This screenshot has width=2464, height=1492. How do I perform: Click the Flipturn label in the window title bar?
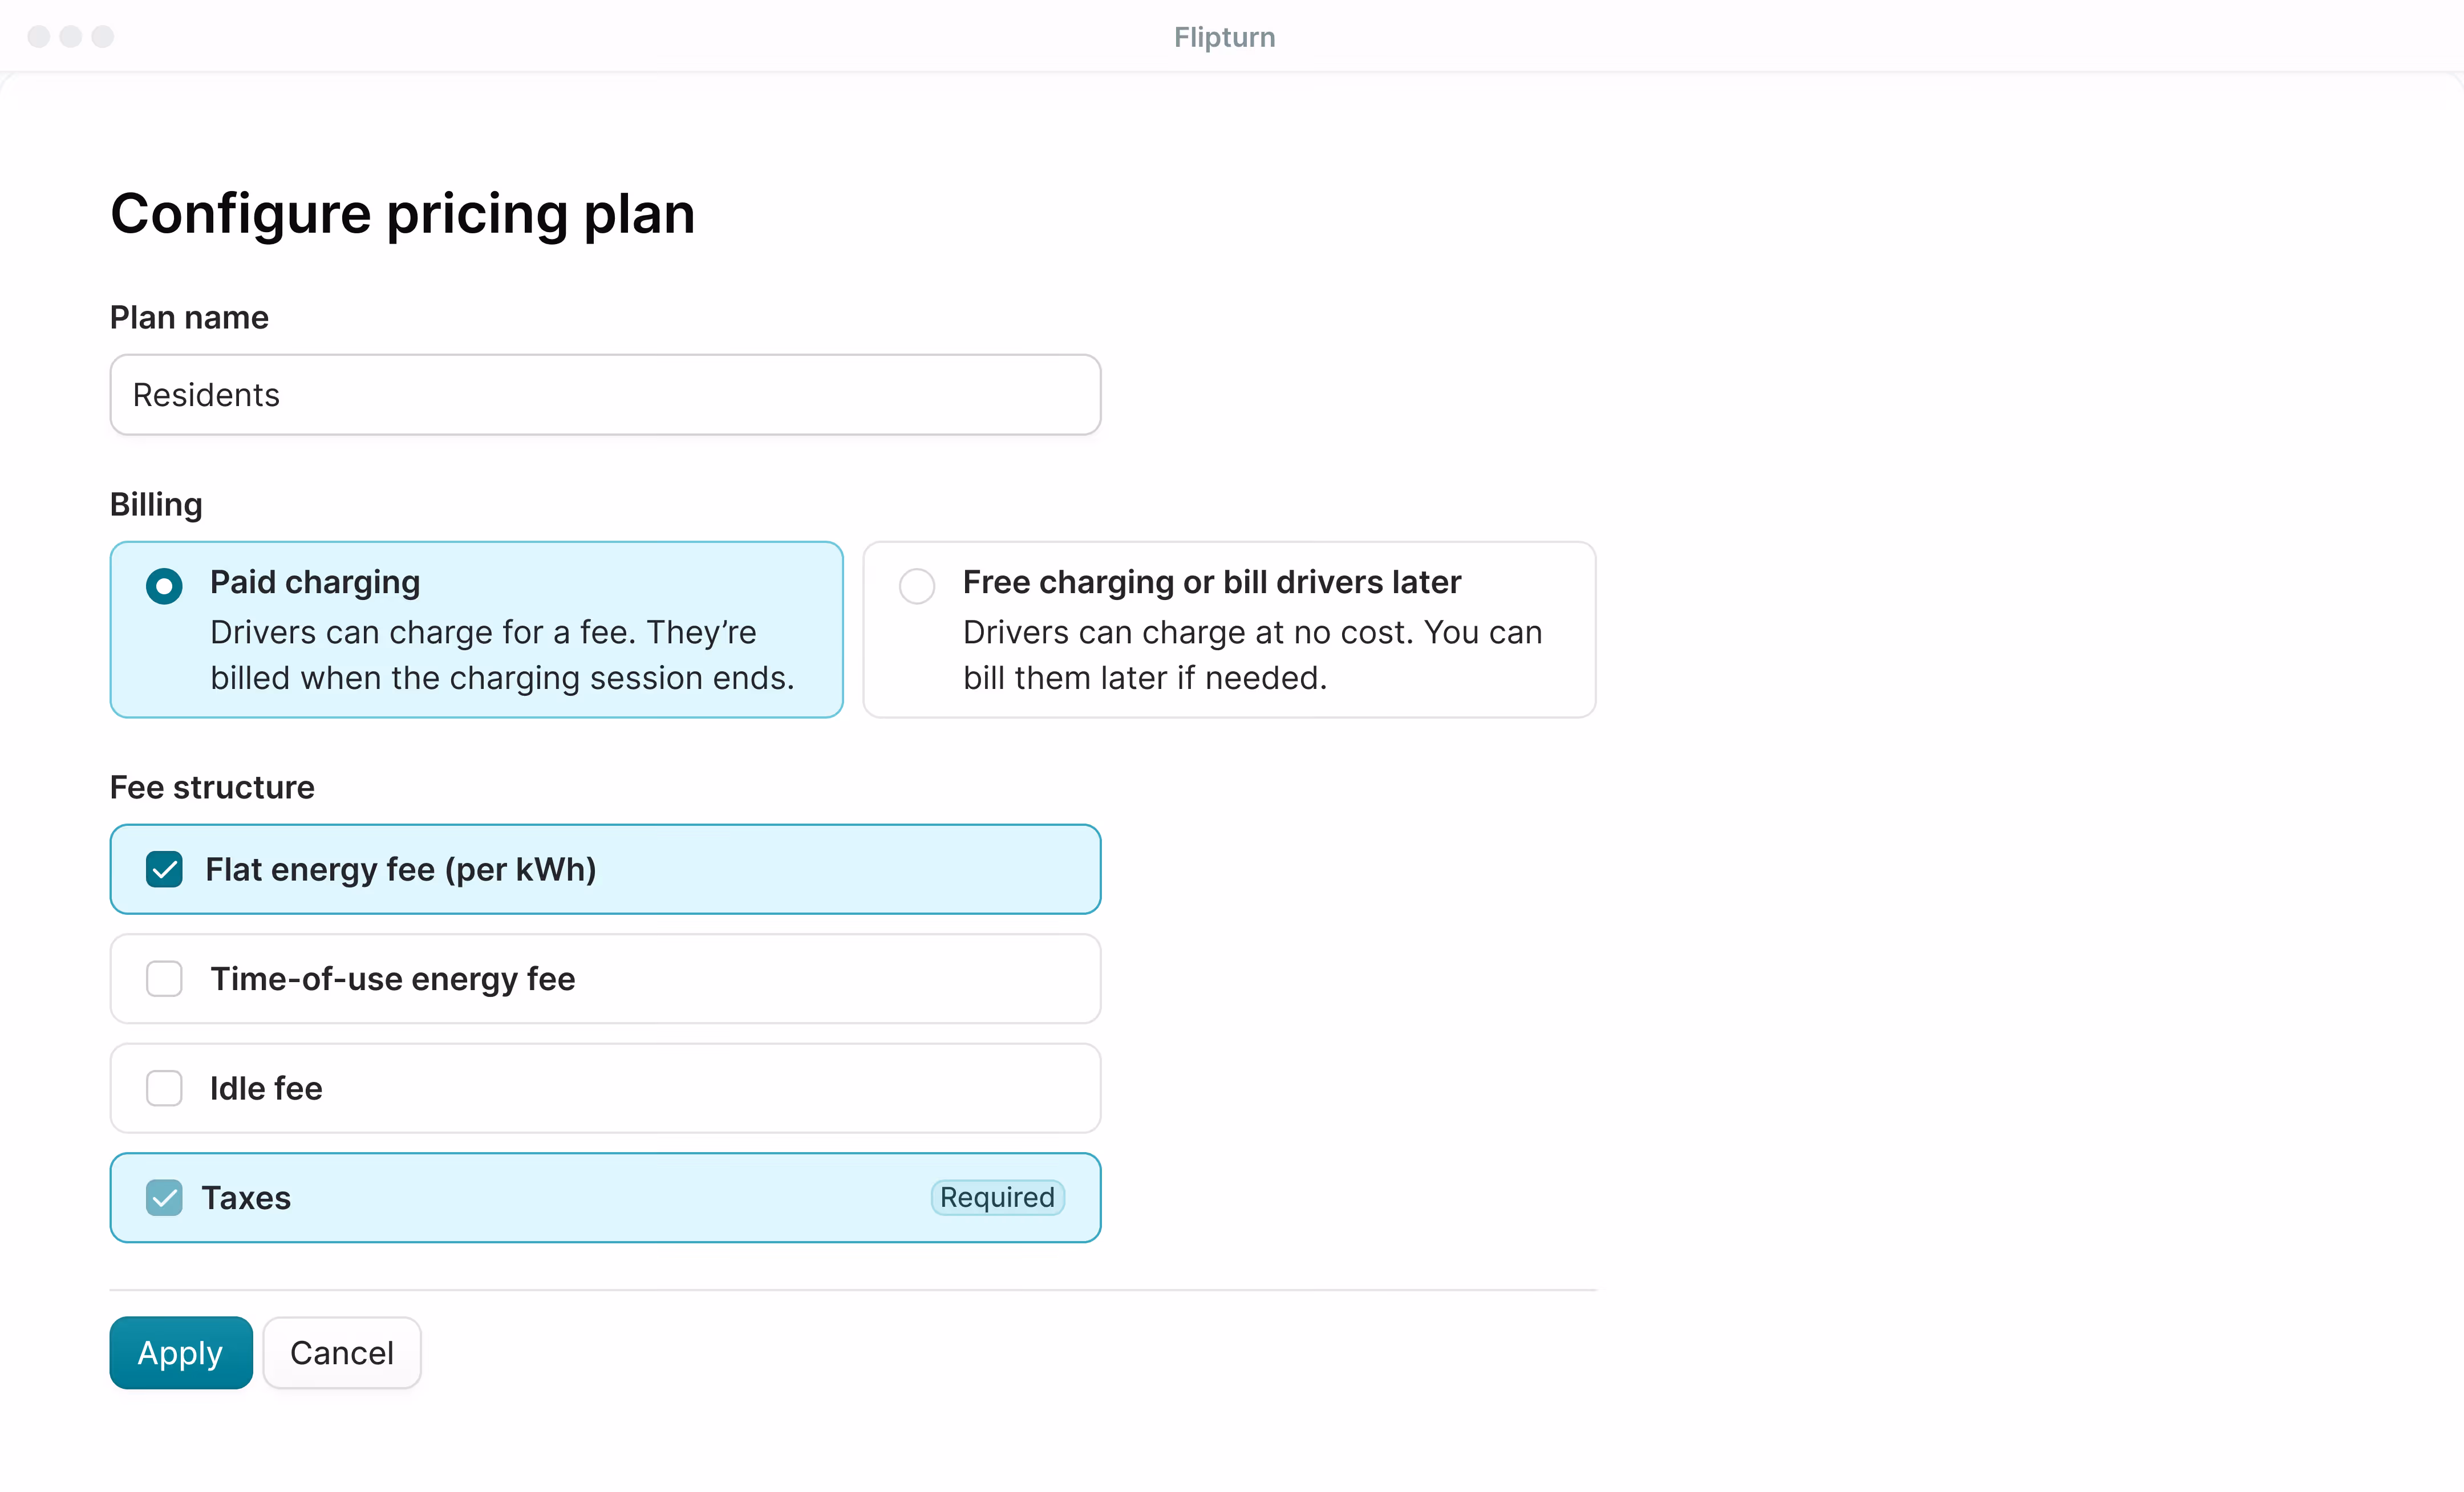[1224, 36]
